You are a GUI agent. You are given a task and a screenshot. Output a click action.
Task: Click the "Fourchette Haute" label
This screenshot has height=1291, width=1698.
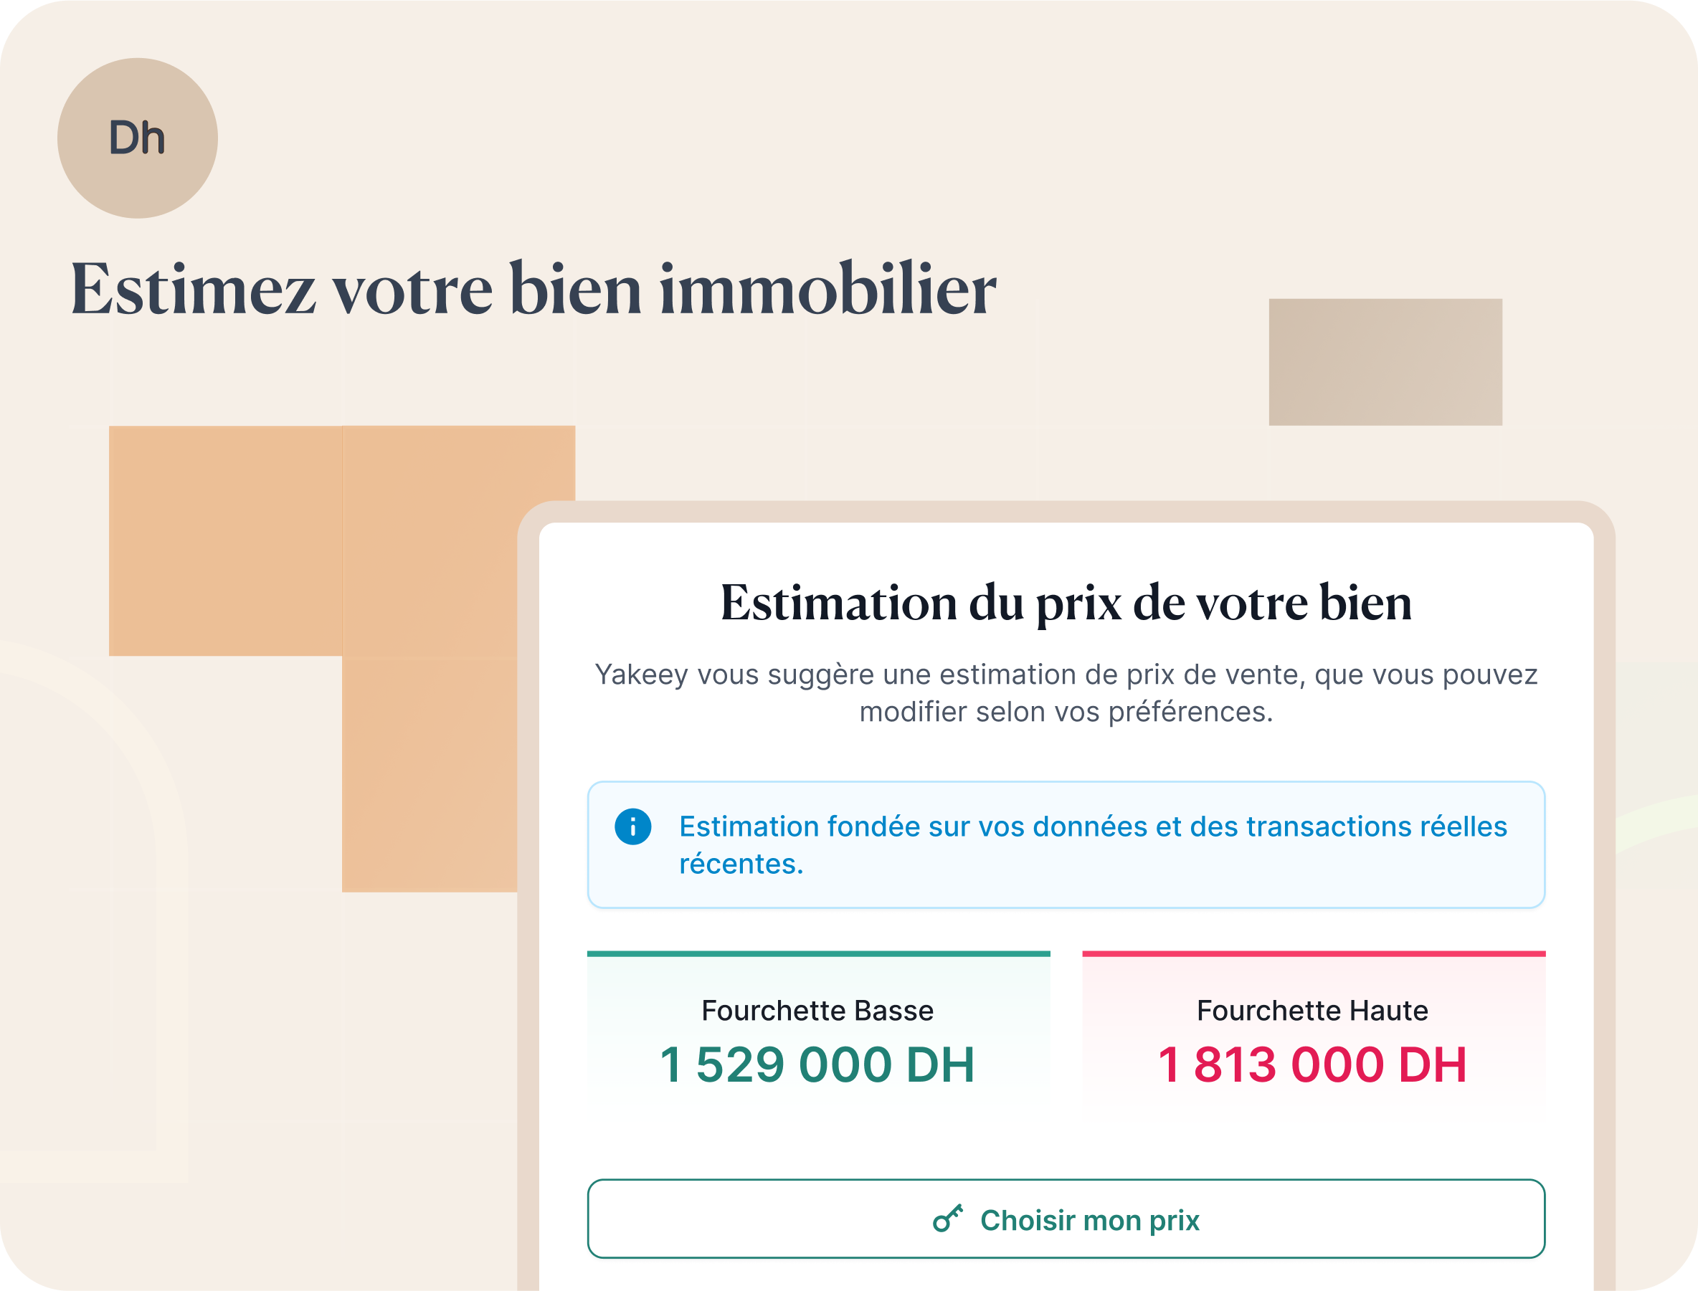(x=1313, y=1011)
